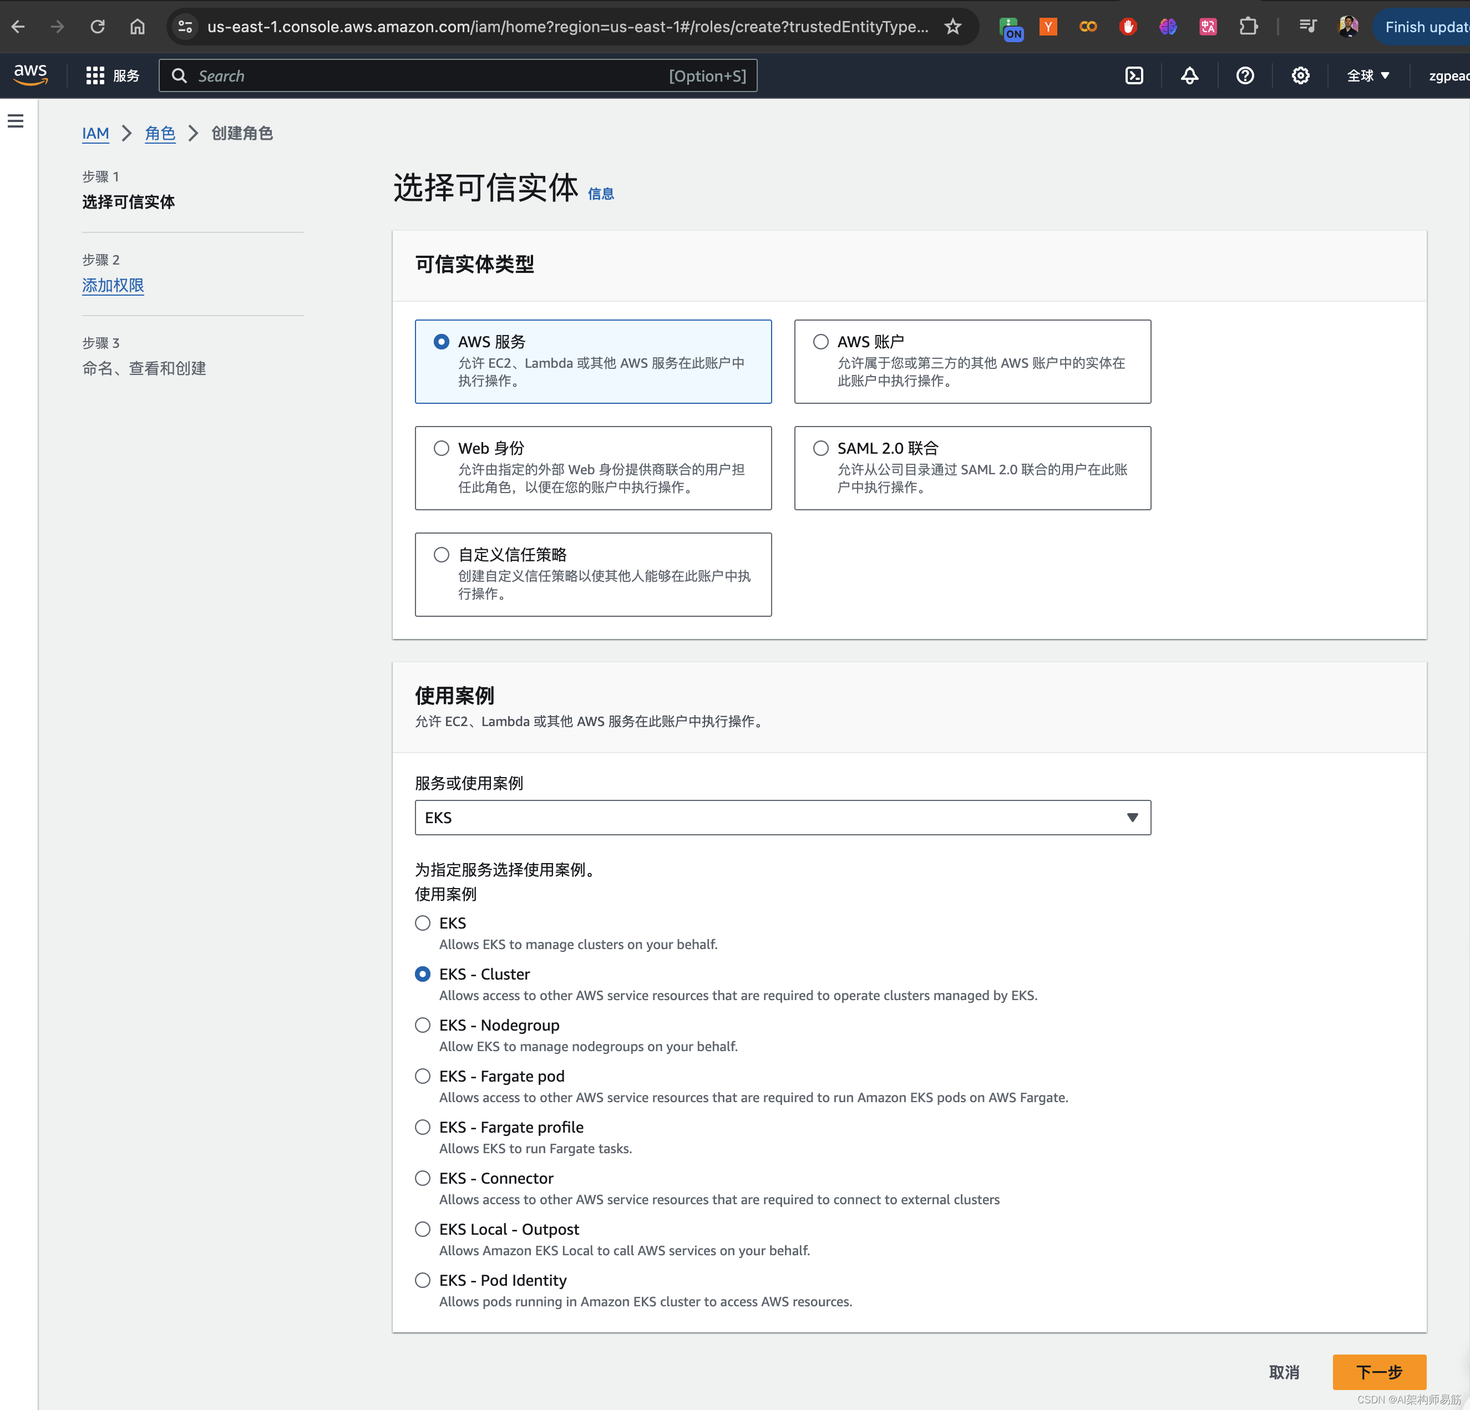The width and height of the screenshot is (1470, 1410).
Task: Click 角色 breadcrumb link
Action: 160,134
